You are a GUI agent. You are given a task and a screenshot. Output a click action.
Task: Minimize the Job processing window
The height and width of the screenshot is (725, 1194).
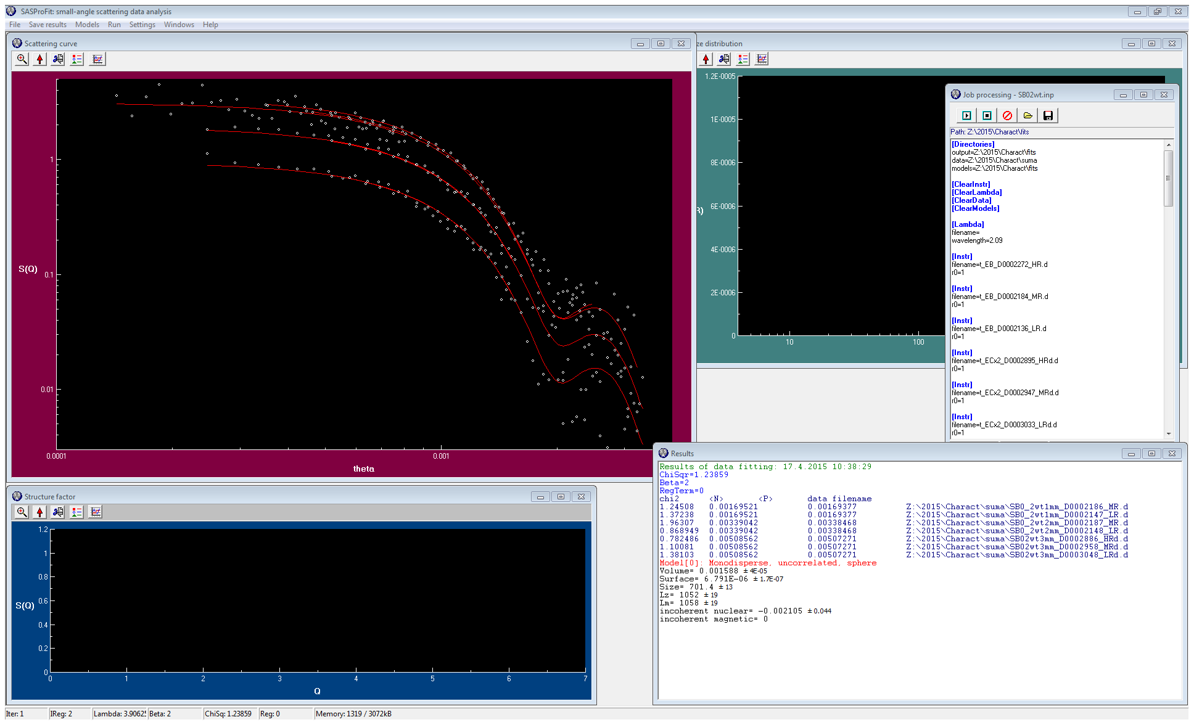tap(1123, 95)
